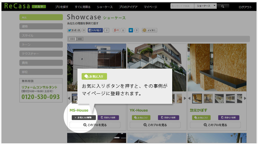This screenshot has width=258, height=145.
Task: Open the ショーケース search category dropdown
Action: pos(205,6)
